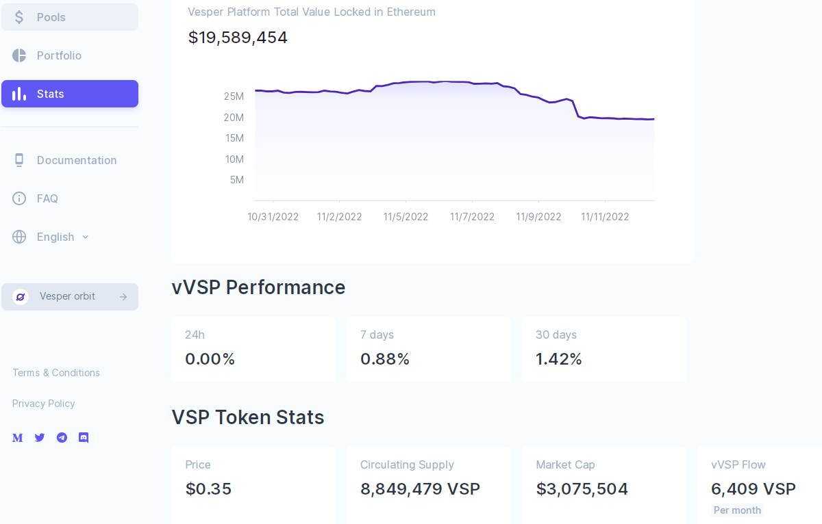Viewport: 822px width, 524px height.
Task: Click the Portfolio pie chart icon
Action: 19,55
